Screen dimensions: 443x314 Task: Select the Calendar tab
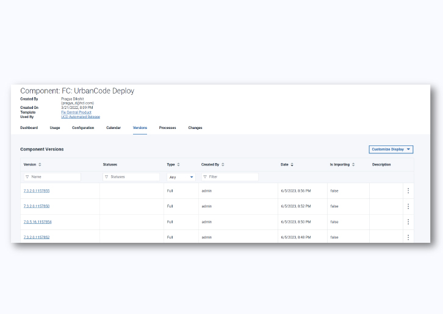(x=113, y=128)
